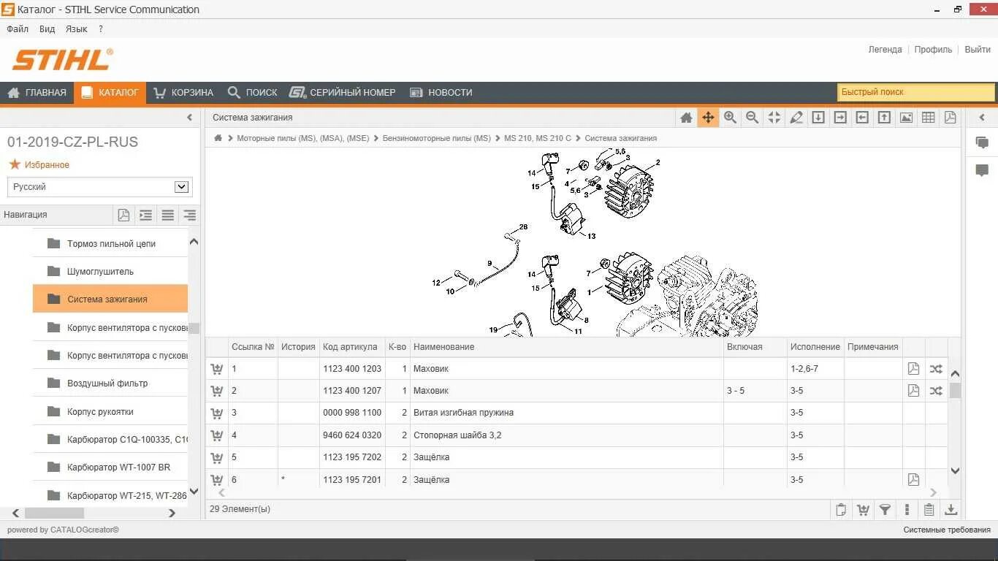Viewport: 998px width, 561px height.
Task: Sort table by Наименование column header
Action: pyautogui.click(x=443, y=347)
